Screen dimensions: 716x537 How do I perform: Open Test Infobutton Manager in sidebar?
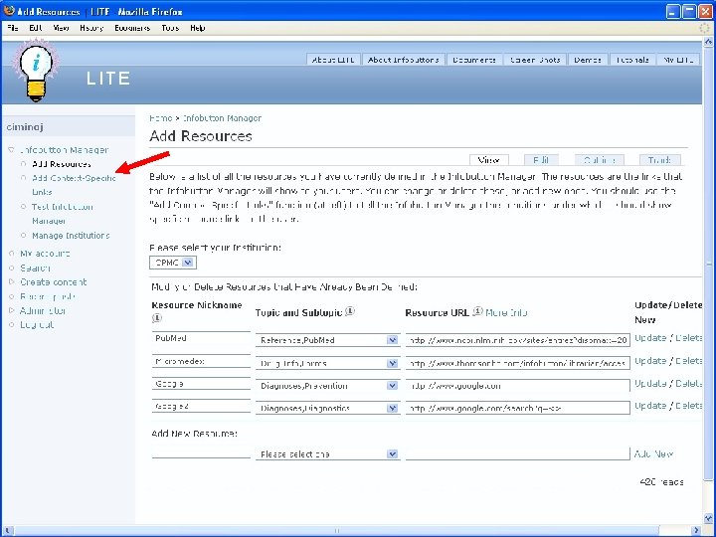62,214
